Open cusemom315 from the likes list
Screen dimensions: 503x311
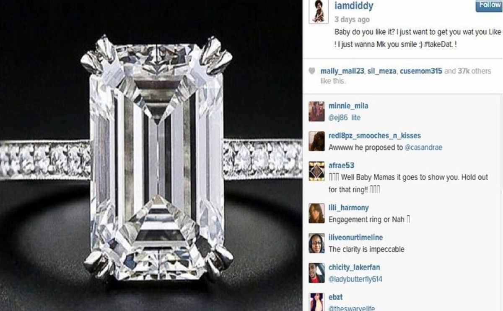point(421,71)
